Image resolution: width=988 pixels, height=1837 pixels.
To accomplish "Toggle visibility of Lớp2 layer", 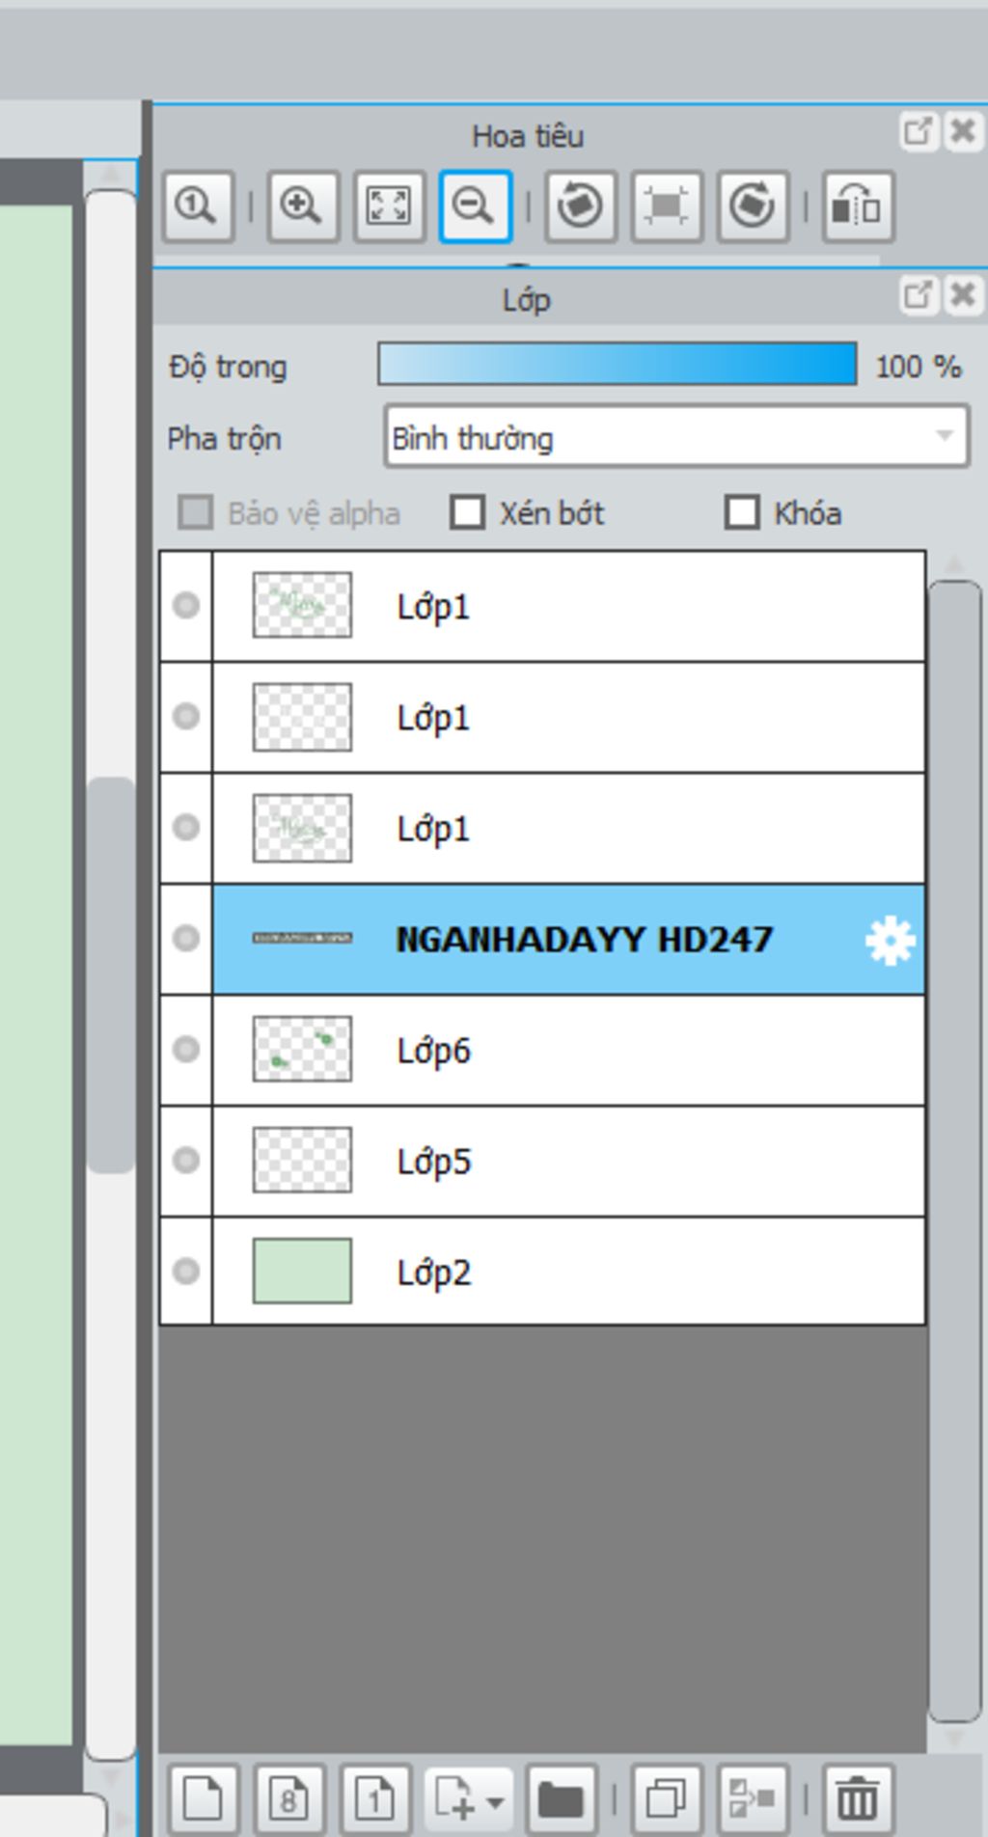I will click(186, 1271).
